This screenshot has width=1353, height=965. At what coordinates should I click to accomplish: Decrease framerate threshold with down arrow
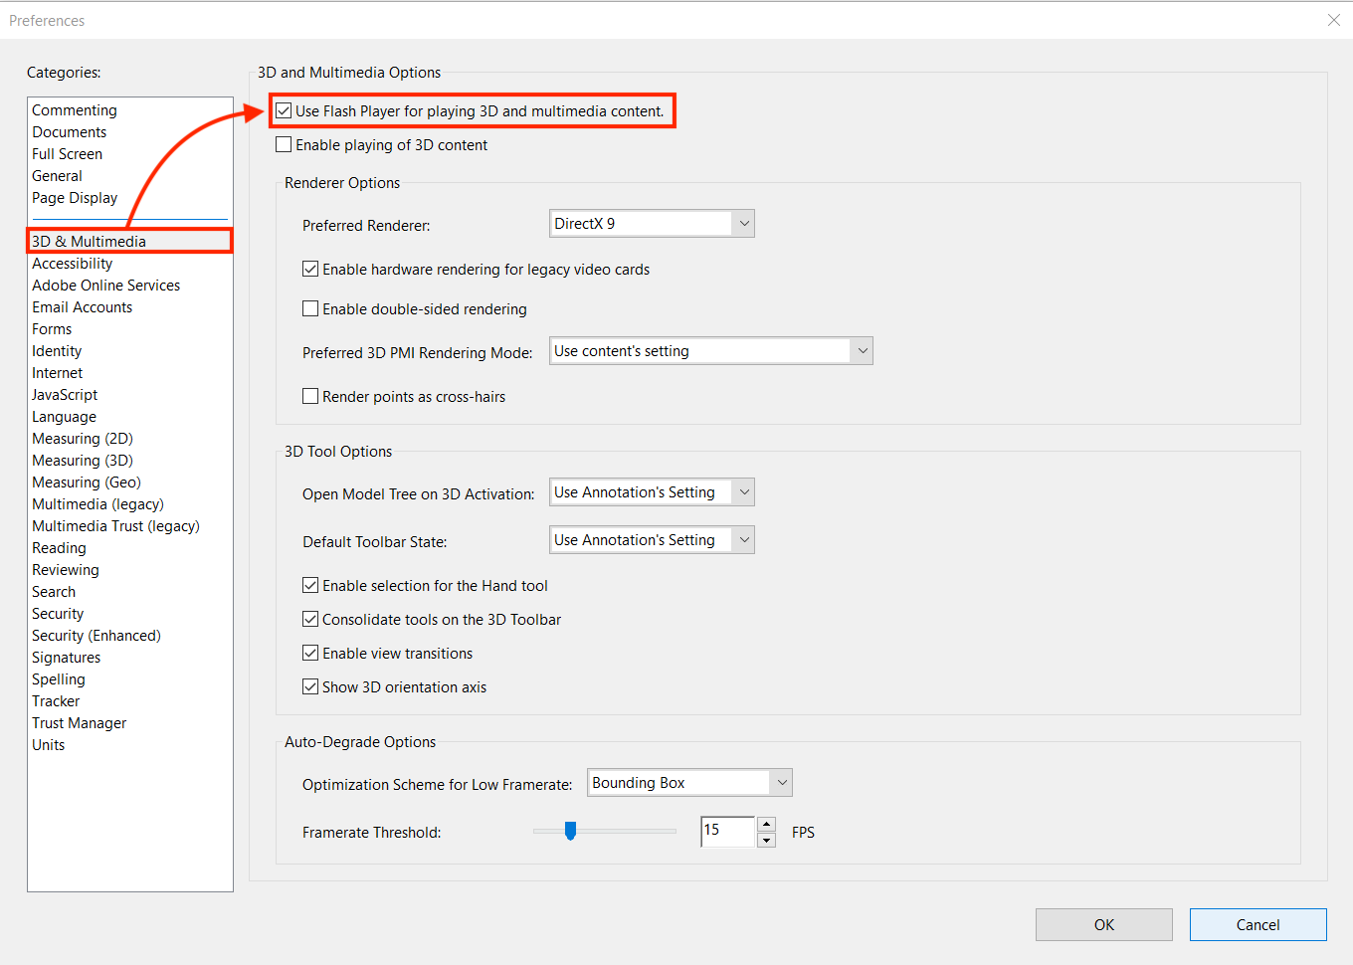(766, 841)
